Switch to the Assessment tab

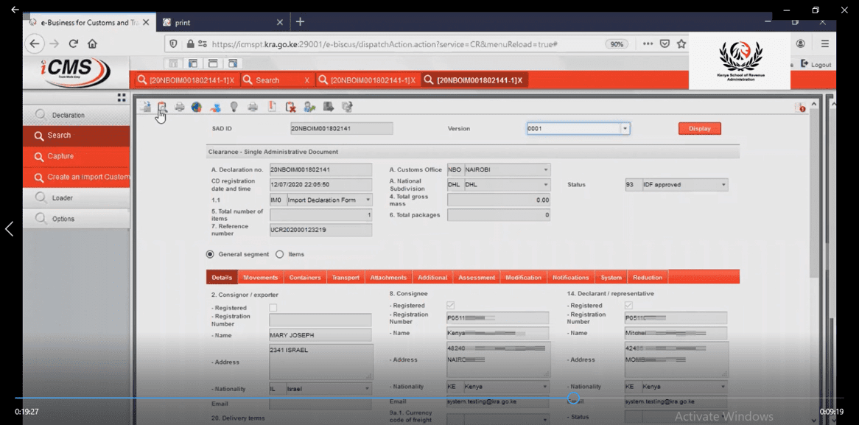click(x=476, y=277)
